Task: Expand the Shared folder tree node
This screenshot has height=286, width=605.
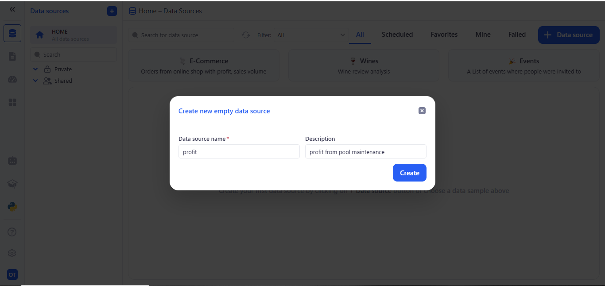Action: [x=36, y=81]
